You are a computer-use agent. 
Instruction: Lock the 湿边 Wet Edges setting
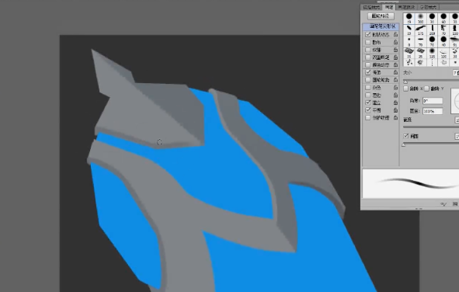coord(395,95)
